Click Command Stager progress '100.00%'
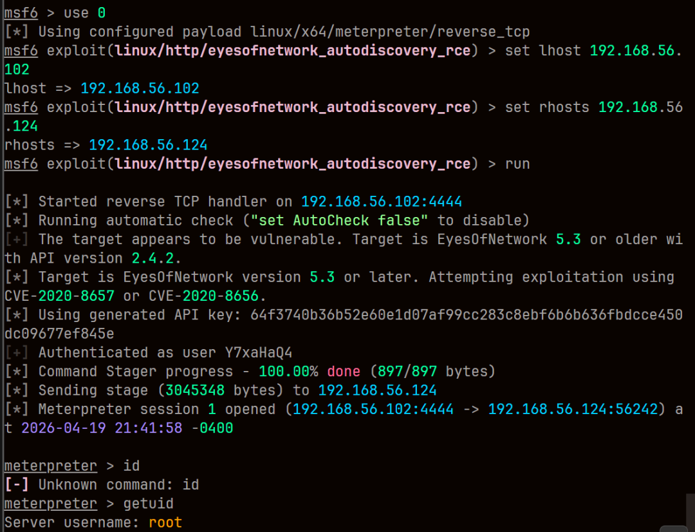This screenshot has width=695, height=532. (288, 372)
